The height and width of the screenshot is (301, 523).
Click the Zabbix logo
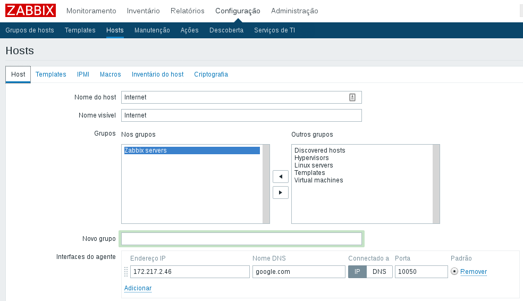click(x=30, y=10)
